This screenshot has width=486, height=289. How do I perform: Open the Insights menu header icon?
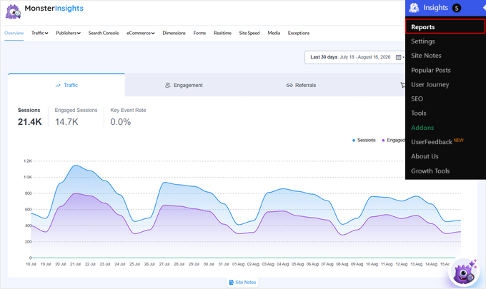[x=414, y=8]
